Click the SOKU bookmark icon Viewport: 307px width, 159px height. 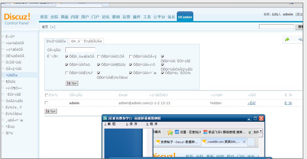[205, 132]
